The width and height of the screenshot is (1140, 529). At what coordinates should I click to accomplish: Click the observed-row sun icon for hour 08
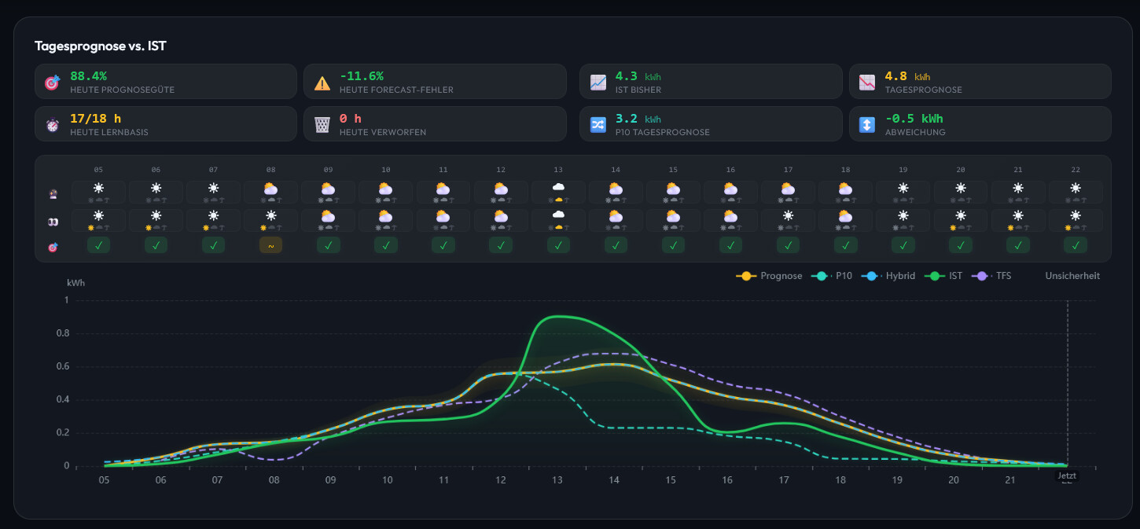click(270, 215)
